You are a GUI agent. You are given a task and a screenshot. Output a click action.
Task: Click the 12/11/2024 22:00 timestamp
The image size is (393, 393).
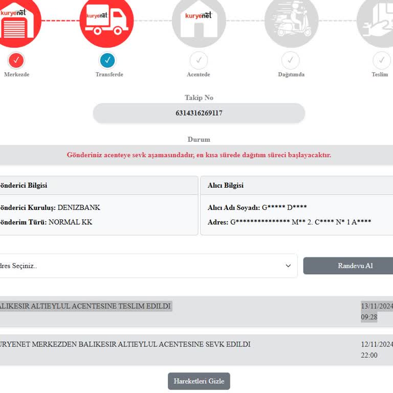point(377,350)
